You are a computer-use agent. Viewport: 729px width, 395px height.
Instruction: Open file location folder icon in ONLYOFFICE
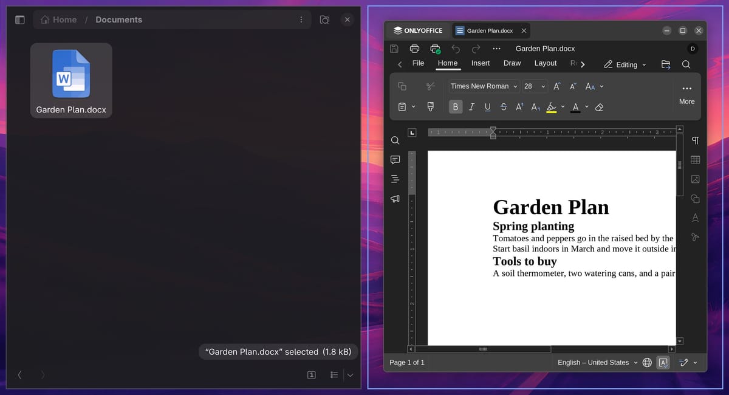(x=665, y=64)
